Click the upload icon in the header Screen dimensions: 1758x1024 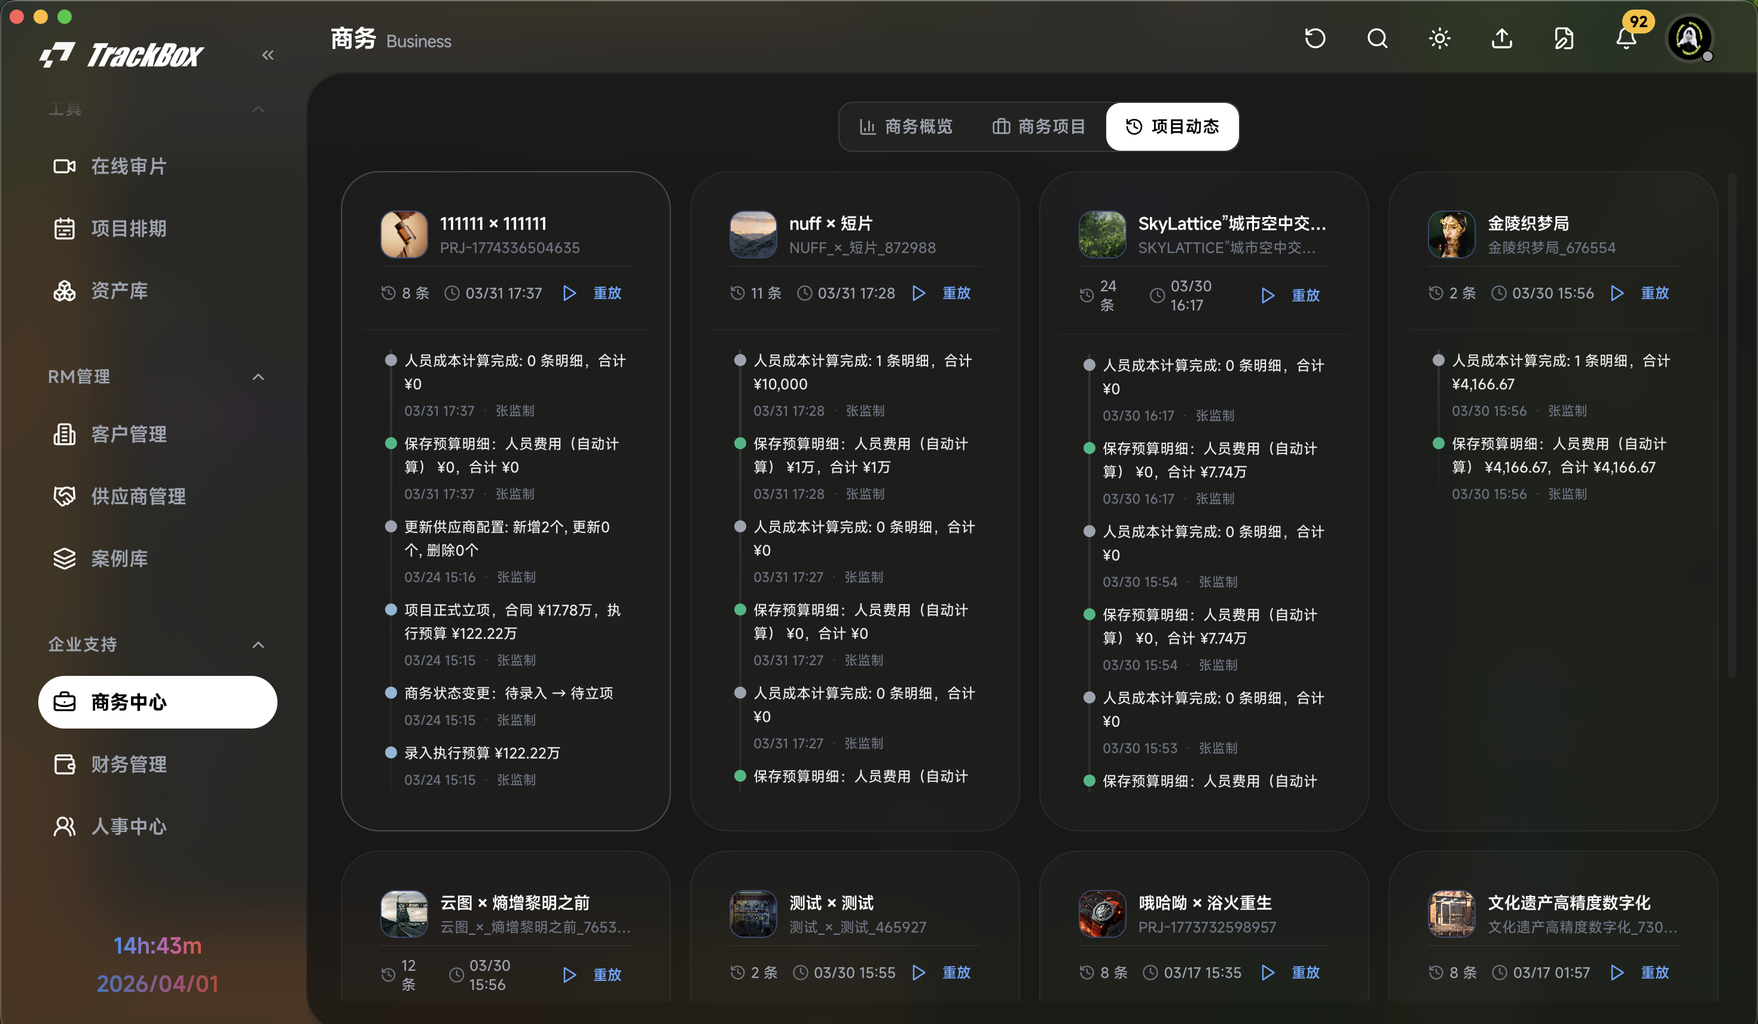tap(1502, 38)
